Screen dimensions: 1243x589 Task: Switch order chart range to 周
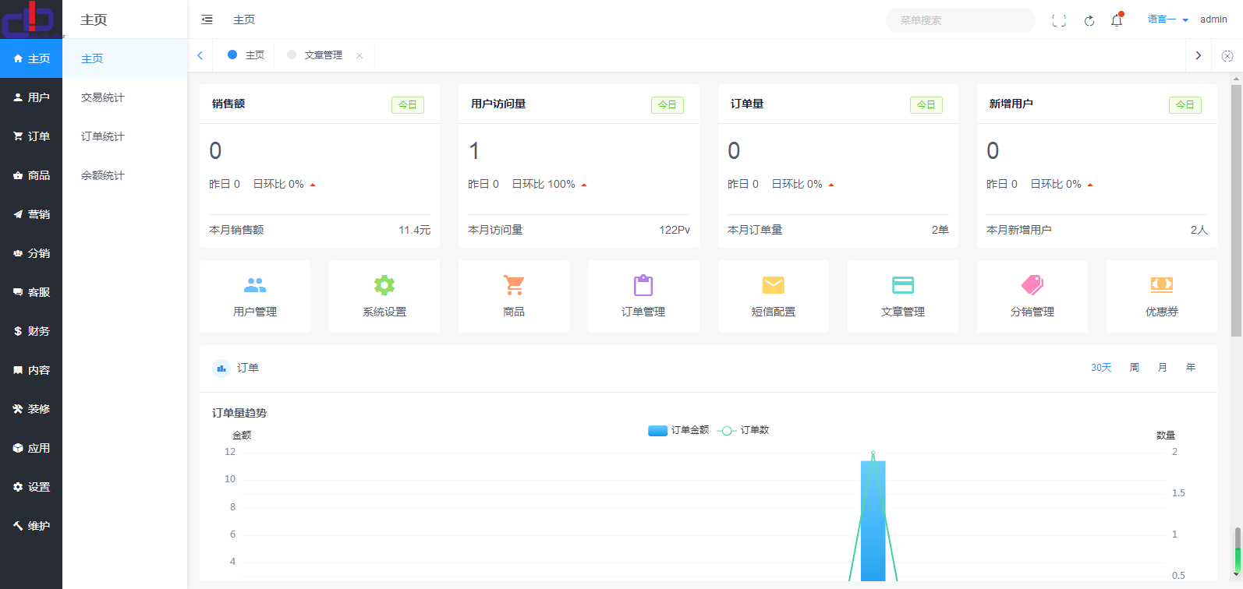[1135, 368]
